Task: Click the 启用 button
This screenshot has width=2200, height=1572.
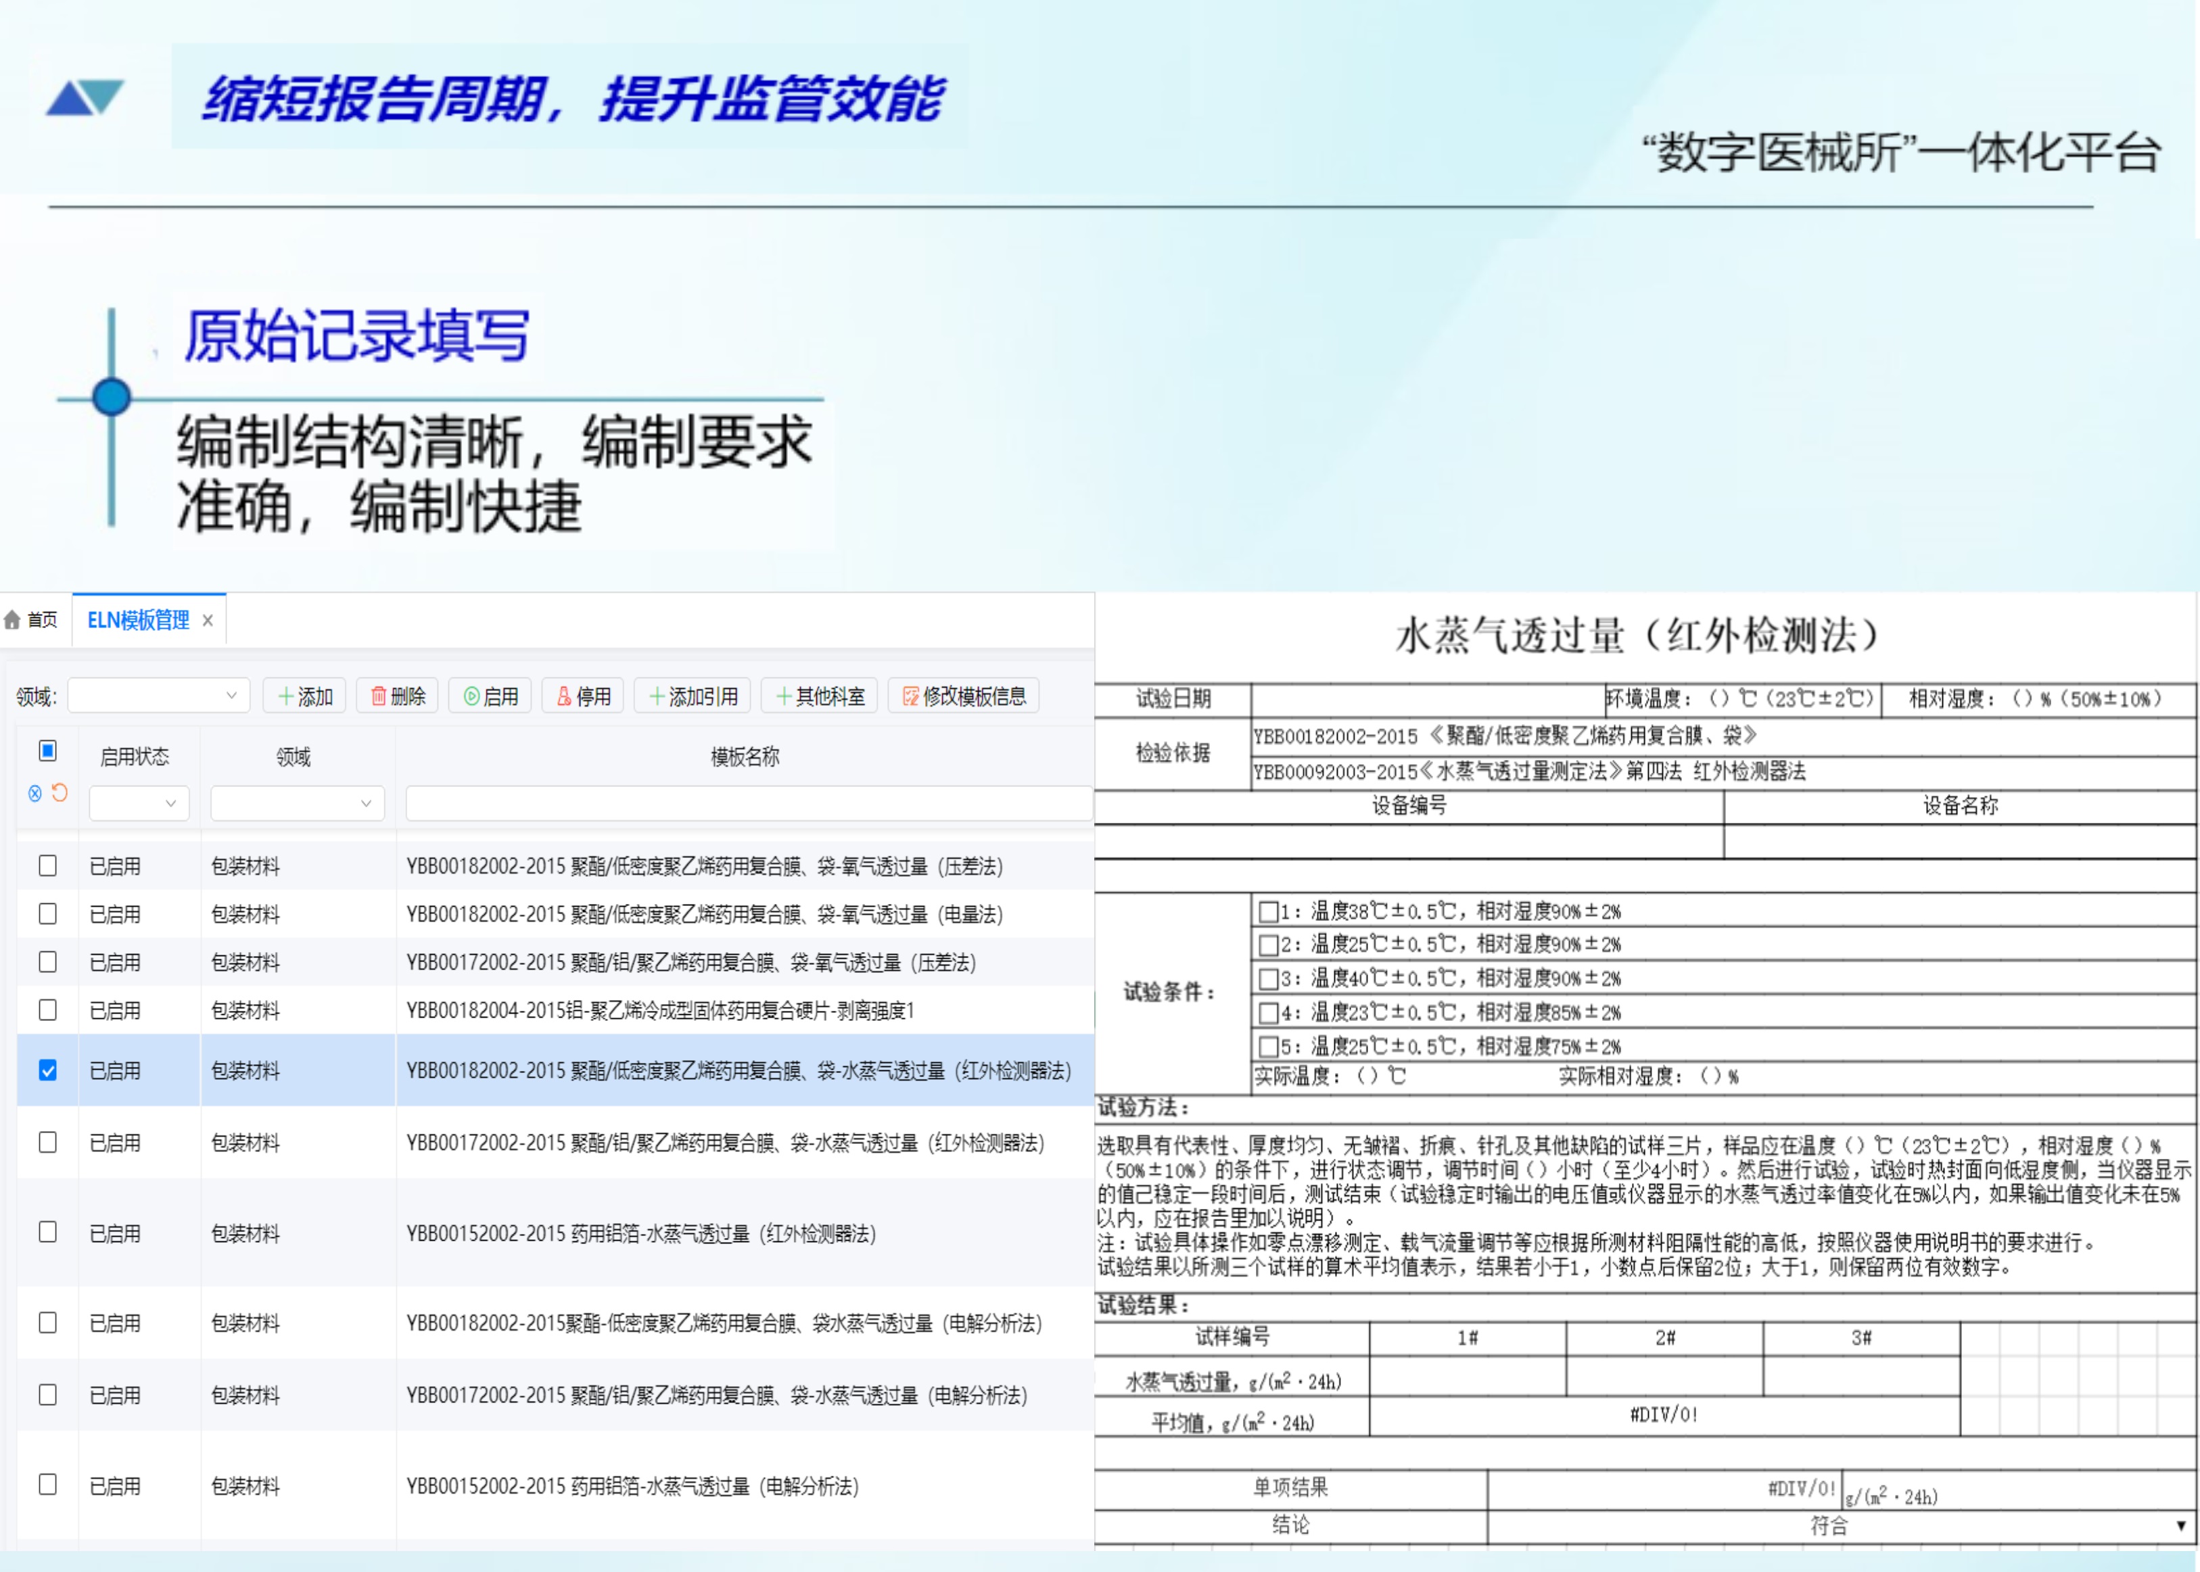Action: [x=491, y=696]
